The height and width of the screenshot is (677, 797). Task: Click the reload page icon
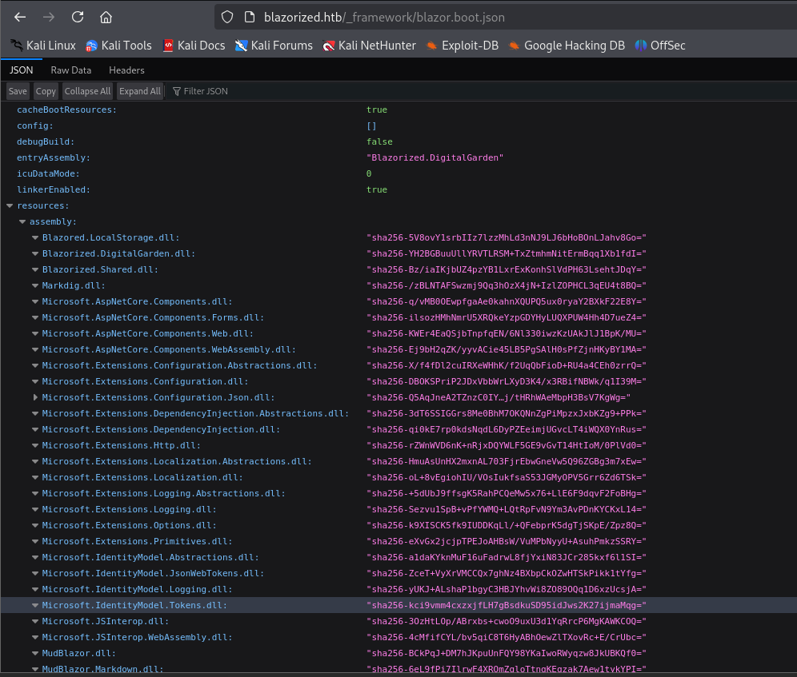pyautogui.click(x=78, y=17)
